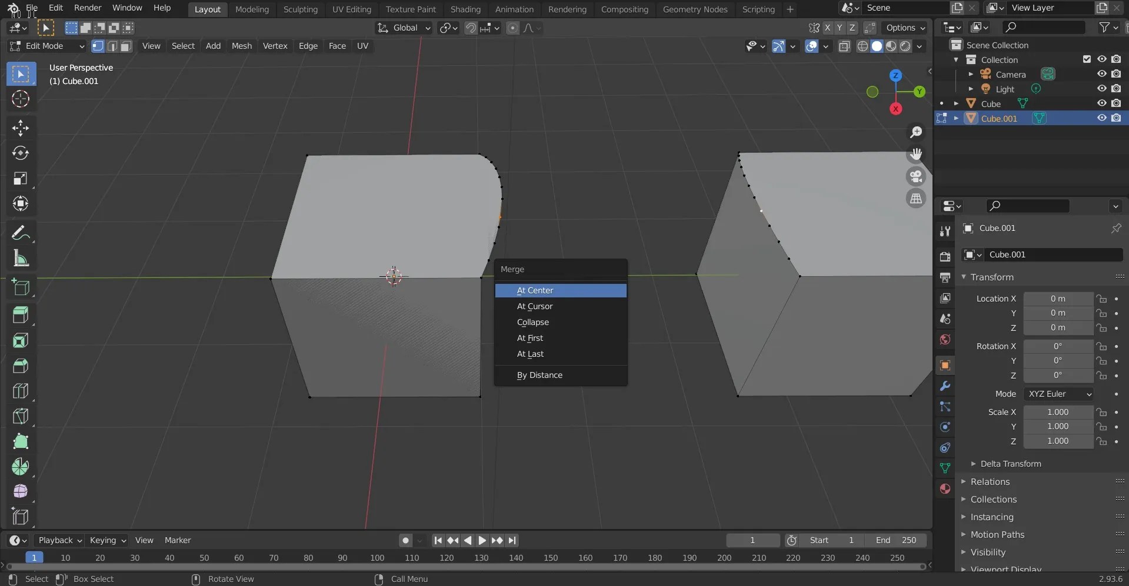Open the Render Properties tab
This screenshot has width=1129, height=586.
945,256
